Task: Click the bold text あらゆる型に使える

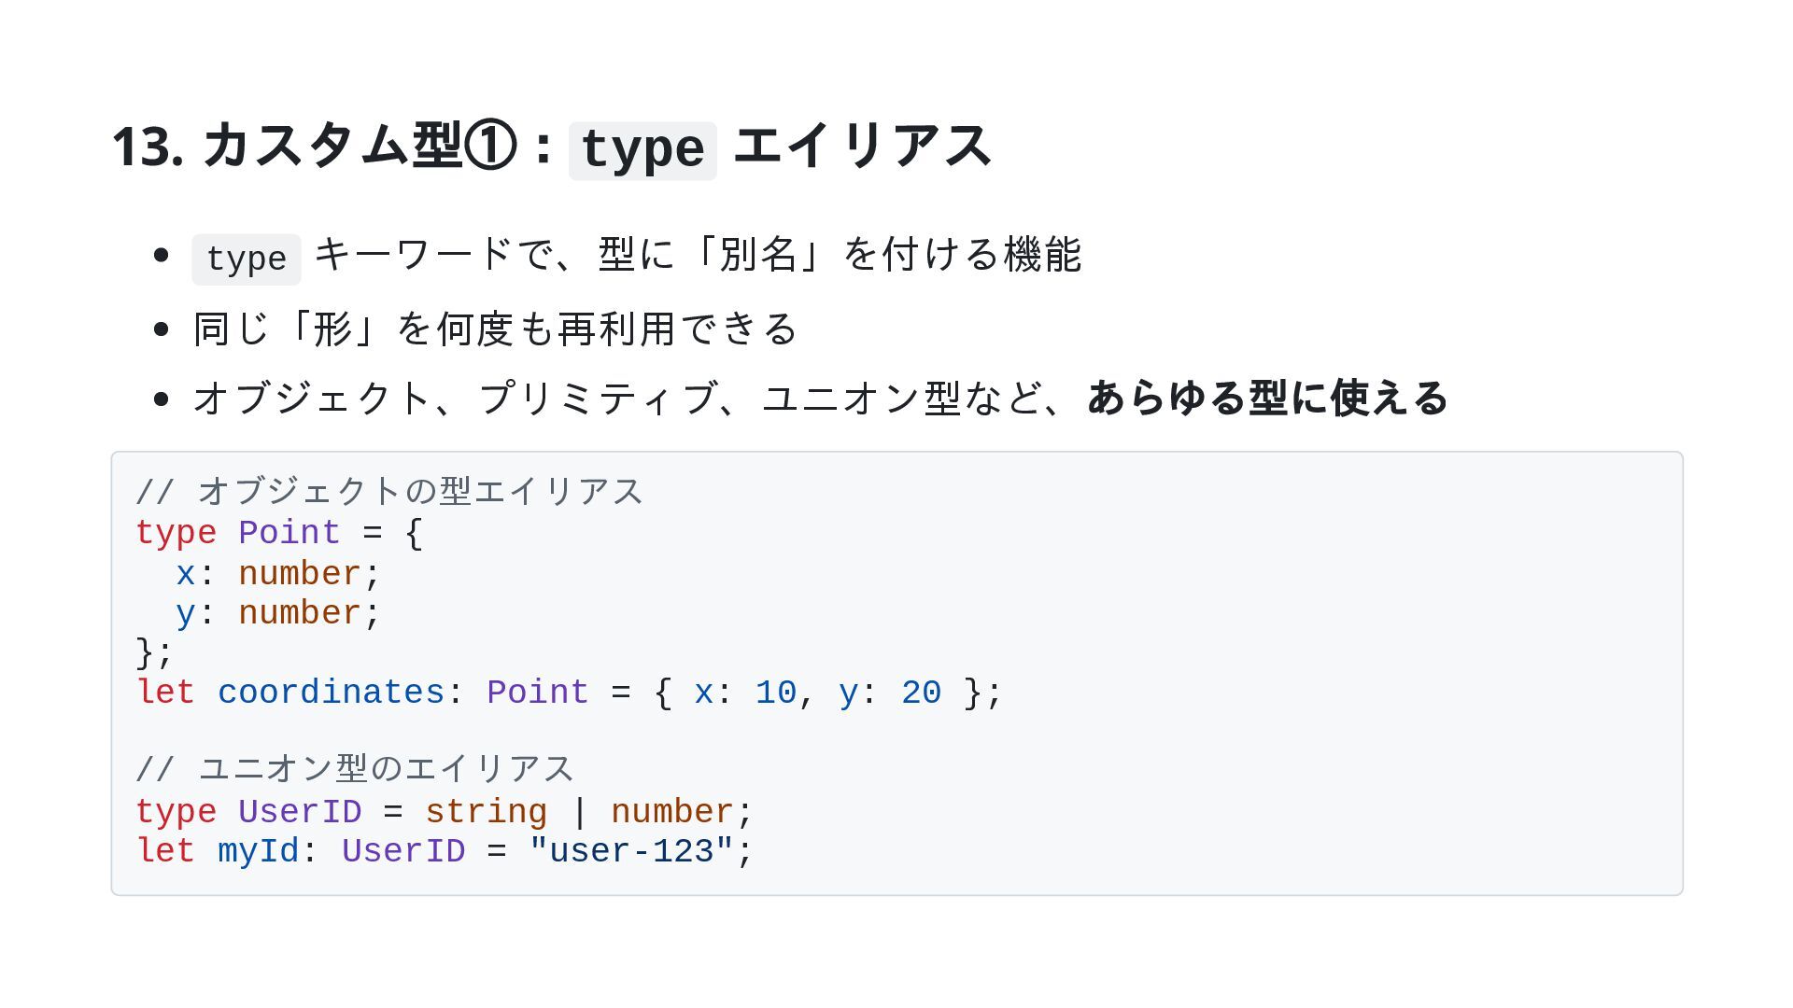Action: point(1267,399)
